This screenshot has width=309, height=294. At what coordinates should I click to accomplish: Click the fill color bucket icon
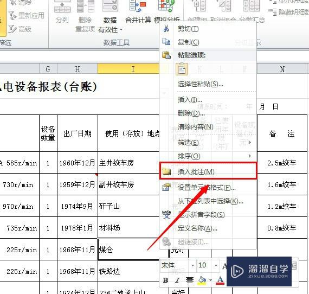click(x=202, y=280)
